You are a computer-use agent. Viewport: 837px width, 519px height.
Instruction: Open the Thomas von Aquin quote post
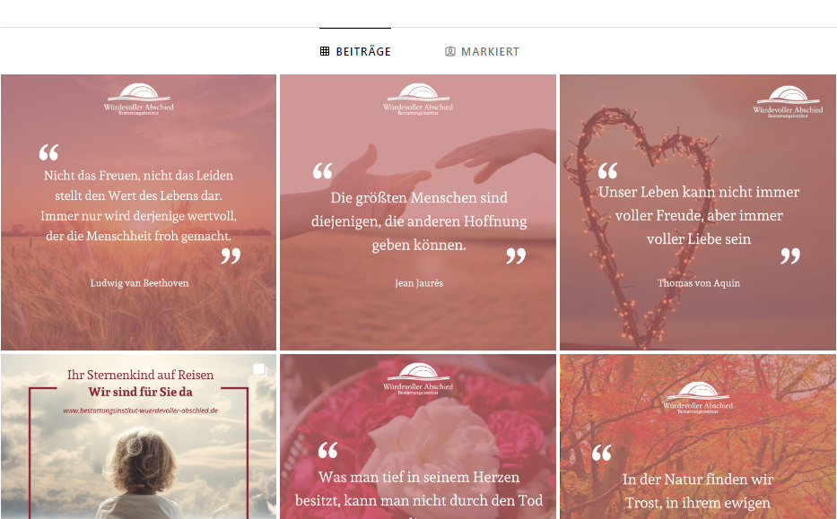click(698, 212)
